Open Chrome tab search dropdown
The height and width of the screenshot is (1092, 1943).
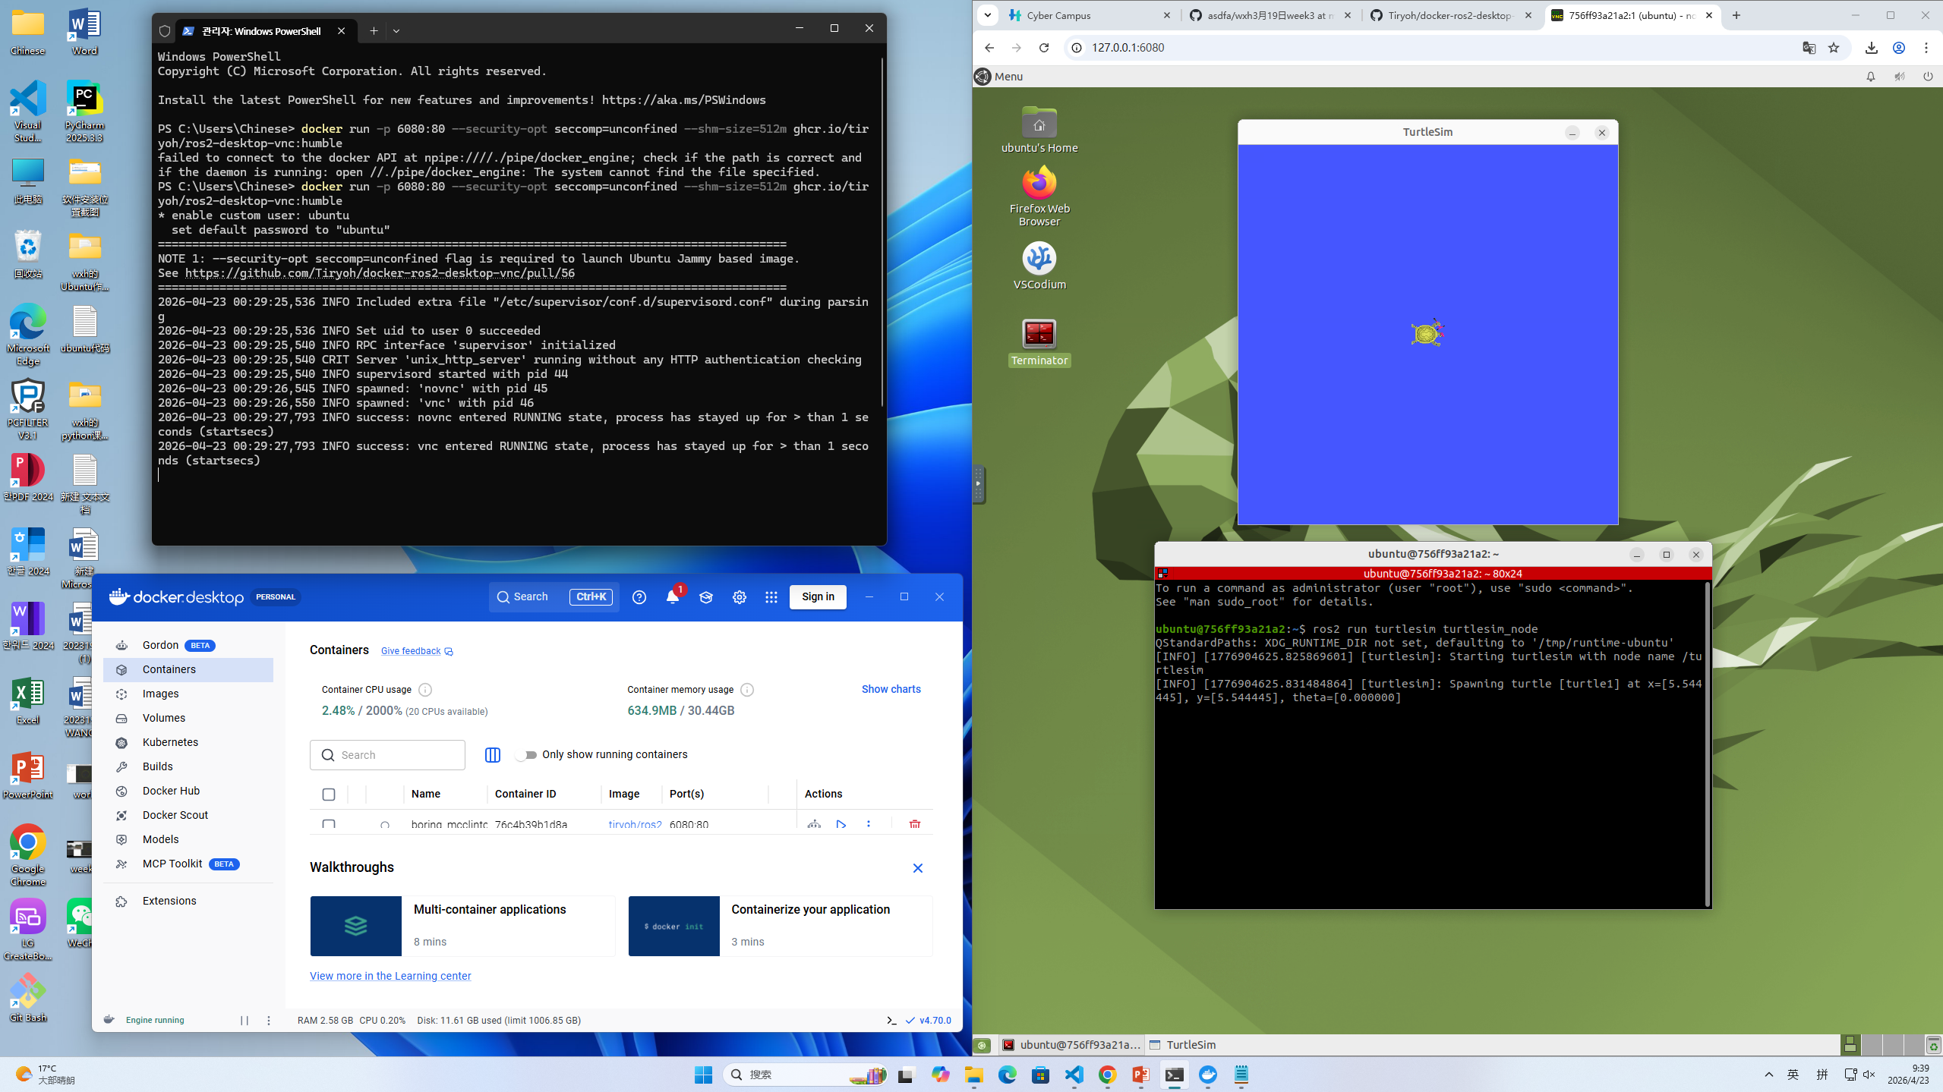pos(988,15)
